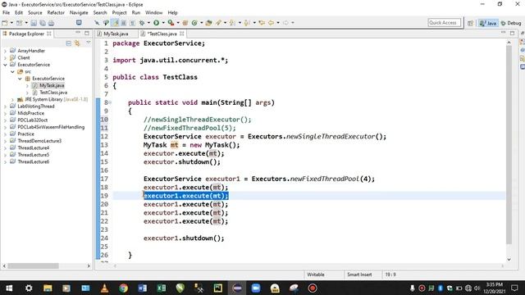Toggle Link with Editor in Package Explorer
This screenshot has width=525, height=295.
pos(77,43)
